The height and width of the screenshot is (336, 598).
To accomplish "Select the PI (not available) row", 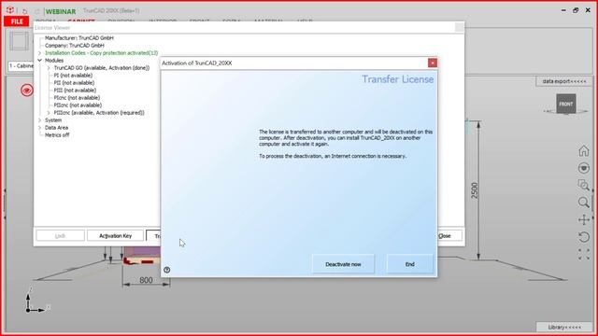I will (73, 76).
